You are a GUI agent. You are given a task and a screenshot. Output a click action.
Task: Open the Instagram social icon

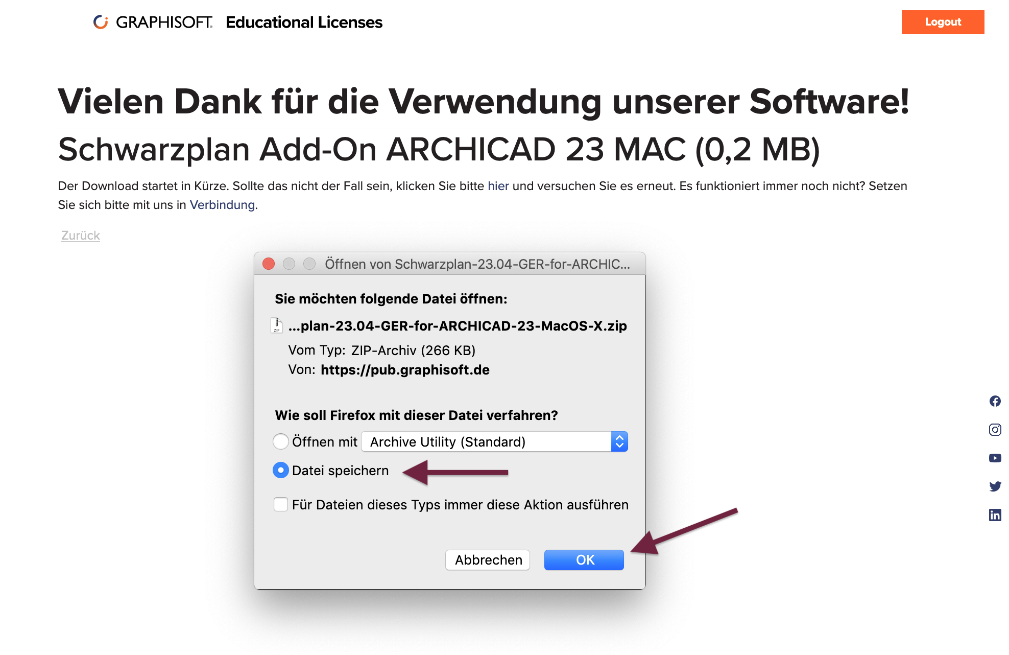tap(995, 430)
